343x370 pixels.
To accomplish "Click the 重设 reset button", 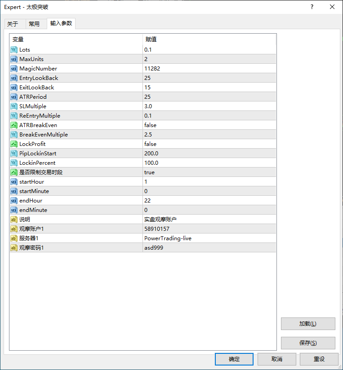I will point(319,359).
